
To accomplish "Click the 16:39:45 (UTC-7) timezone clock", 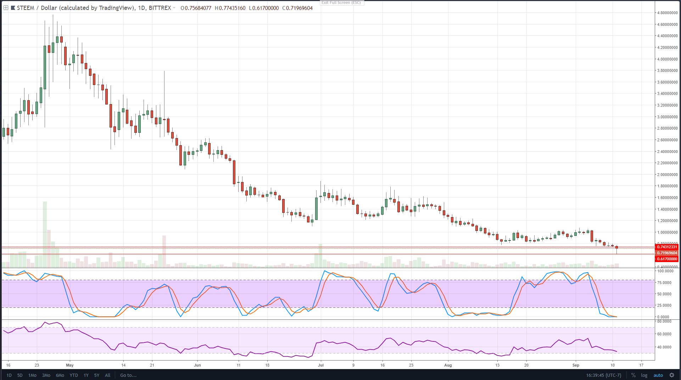I will [x=604, y=375].
